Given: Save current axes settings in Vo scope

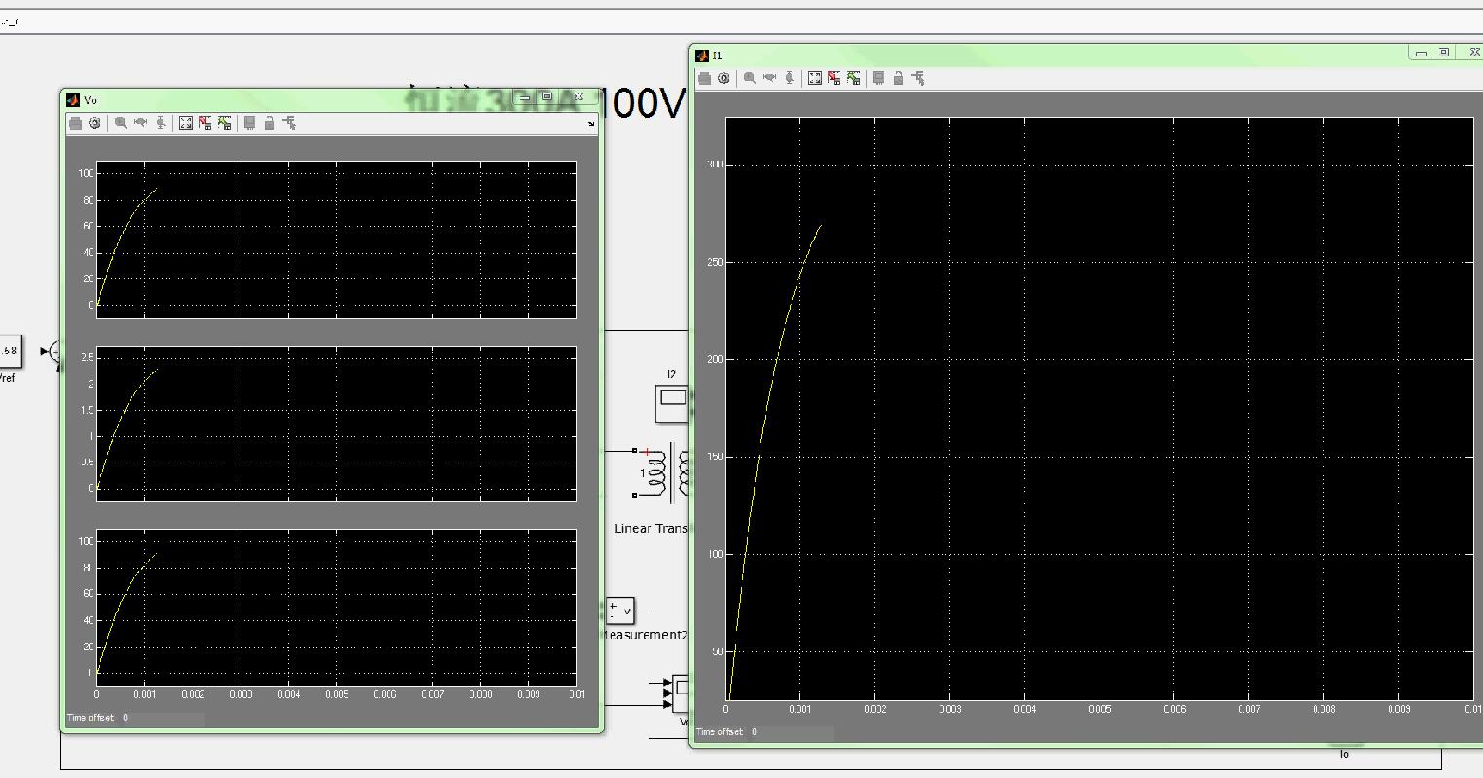Looking at the screenshot, I should click(205, 123).
